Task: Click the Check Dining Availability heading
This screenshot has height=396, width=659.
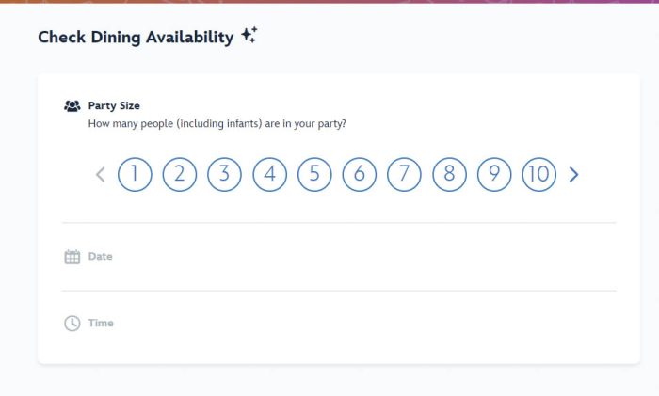Action: [136, 37]
